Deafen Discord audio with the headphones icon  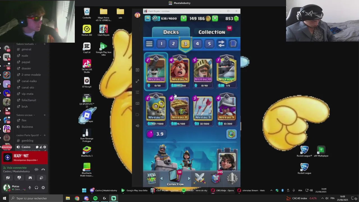[x=36, y=188]
